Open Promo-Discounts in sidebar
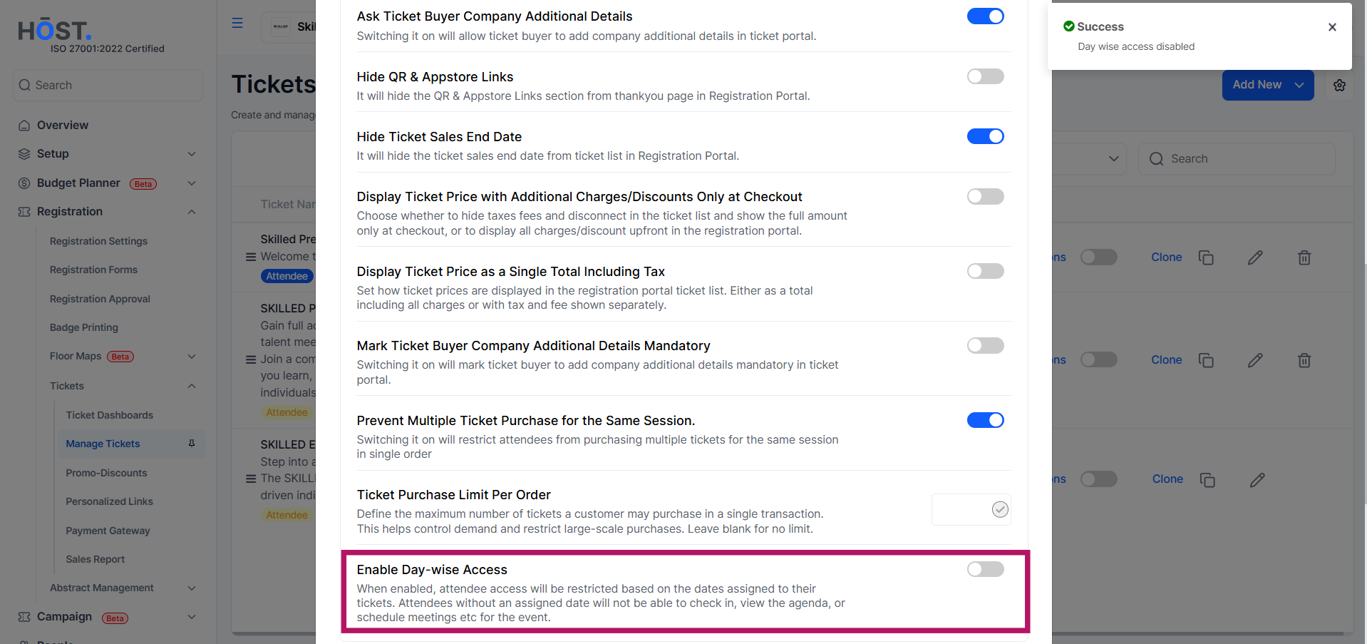The width and height of the screenshot is (1367, 644). pos(106,473)
